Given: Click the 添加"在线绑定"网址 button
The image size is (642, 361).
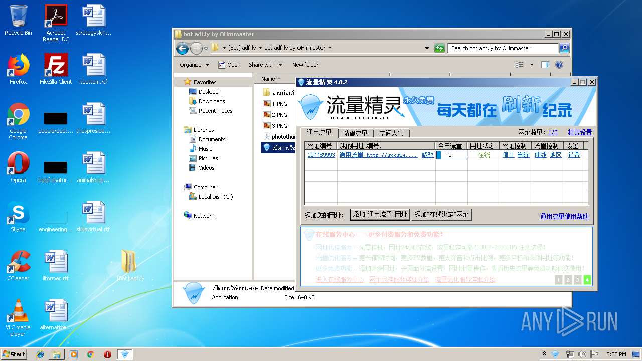Looking at the screenshot, I should point(442,215).
